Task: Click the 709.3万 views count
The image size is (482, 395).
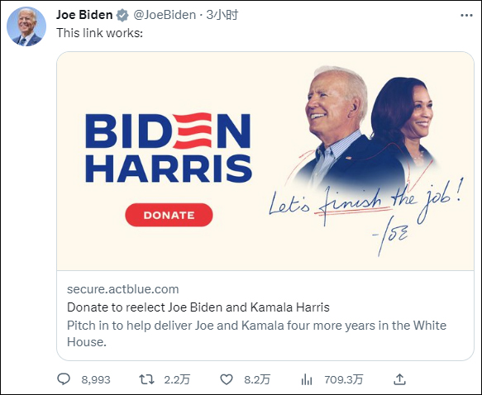Action: (344, 380)
